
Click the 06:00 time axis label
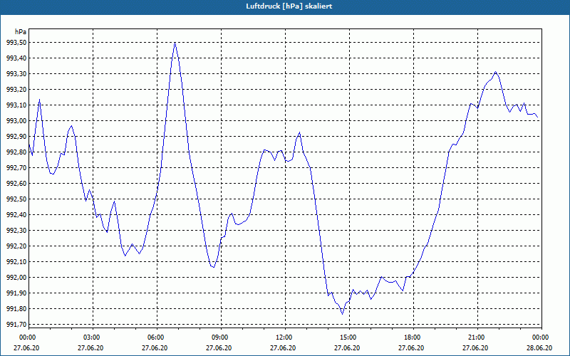tap(157, 337)
